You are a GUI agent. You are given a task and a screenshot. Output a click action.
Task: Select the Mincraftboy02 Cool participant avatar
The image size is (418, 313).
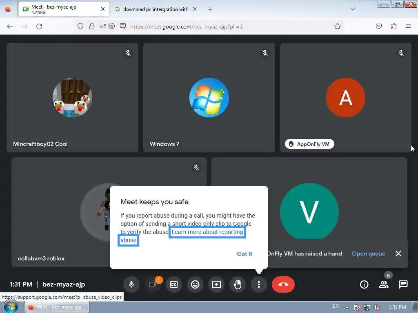72,98
